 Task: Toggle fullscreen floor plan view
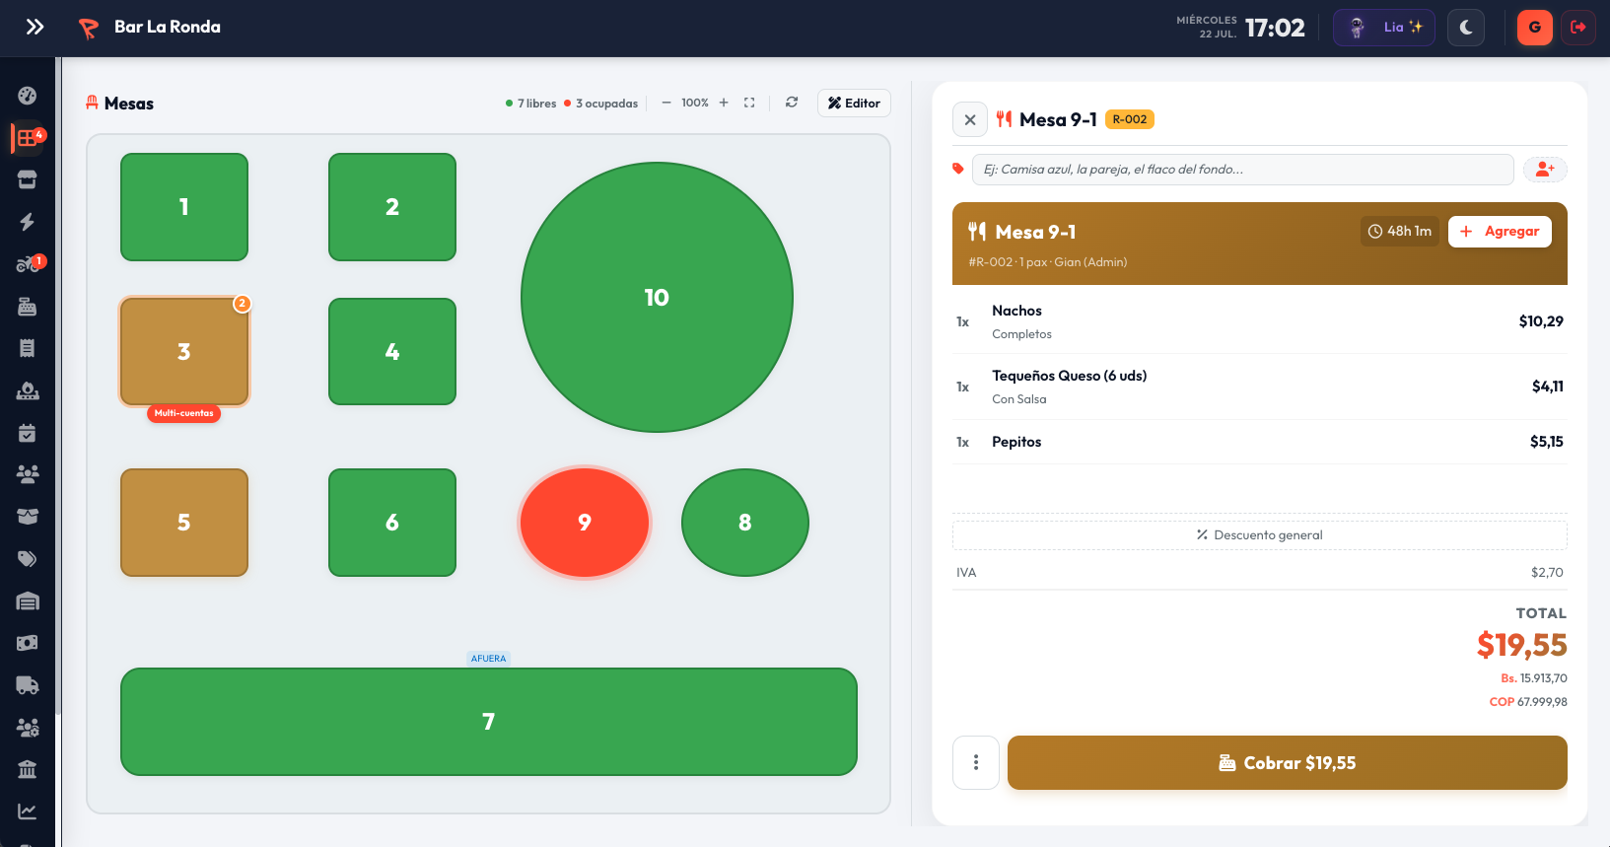click(x=749, y=103)
